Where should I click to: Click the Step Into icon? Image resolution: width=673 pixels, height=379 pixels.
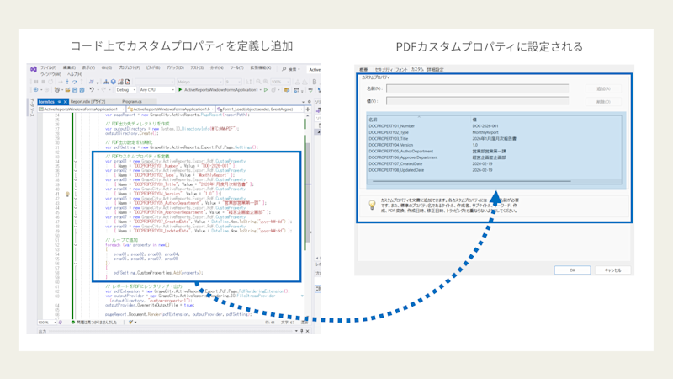(x=67, y=82)
